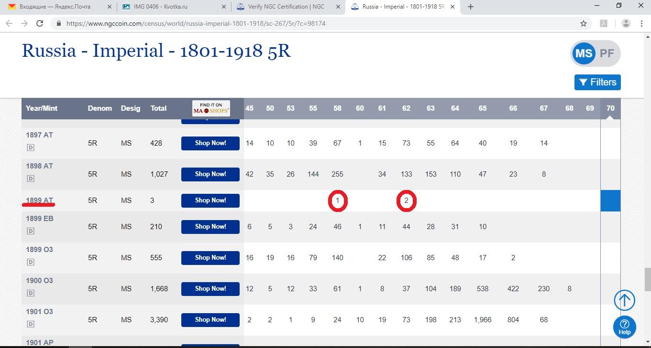Select the MS grade toggle
The width and height of the screenshot is (651, 348).
click(x=584, y=53)
